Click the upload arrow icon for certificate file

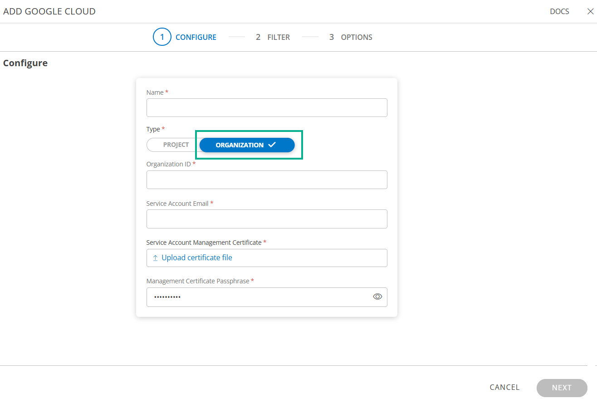coord(155,257)
